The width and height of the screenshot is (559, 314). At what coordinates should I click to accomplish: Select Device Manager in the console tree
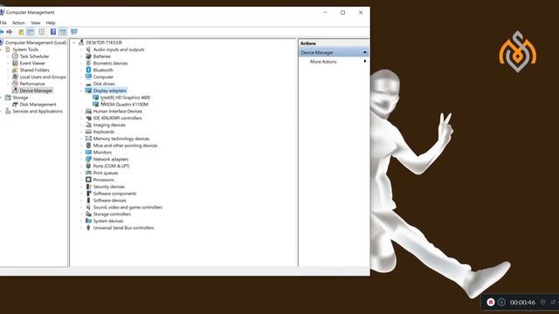(x=36, y=91)
